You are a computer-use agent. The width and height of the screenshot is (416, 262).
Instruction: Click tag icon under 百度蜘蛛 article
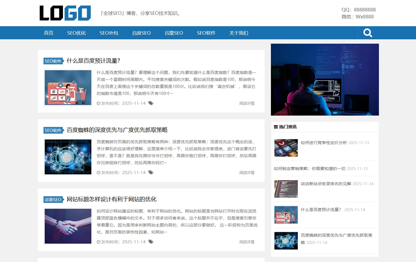click(x=151, y=173)
